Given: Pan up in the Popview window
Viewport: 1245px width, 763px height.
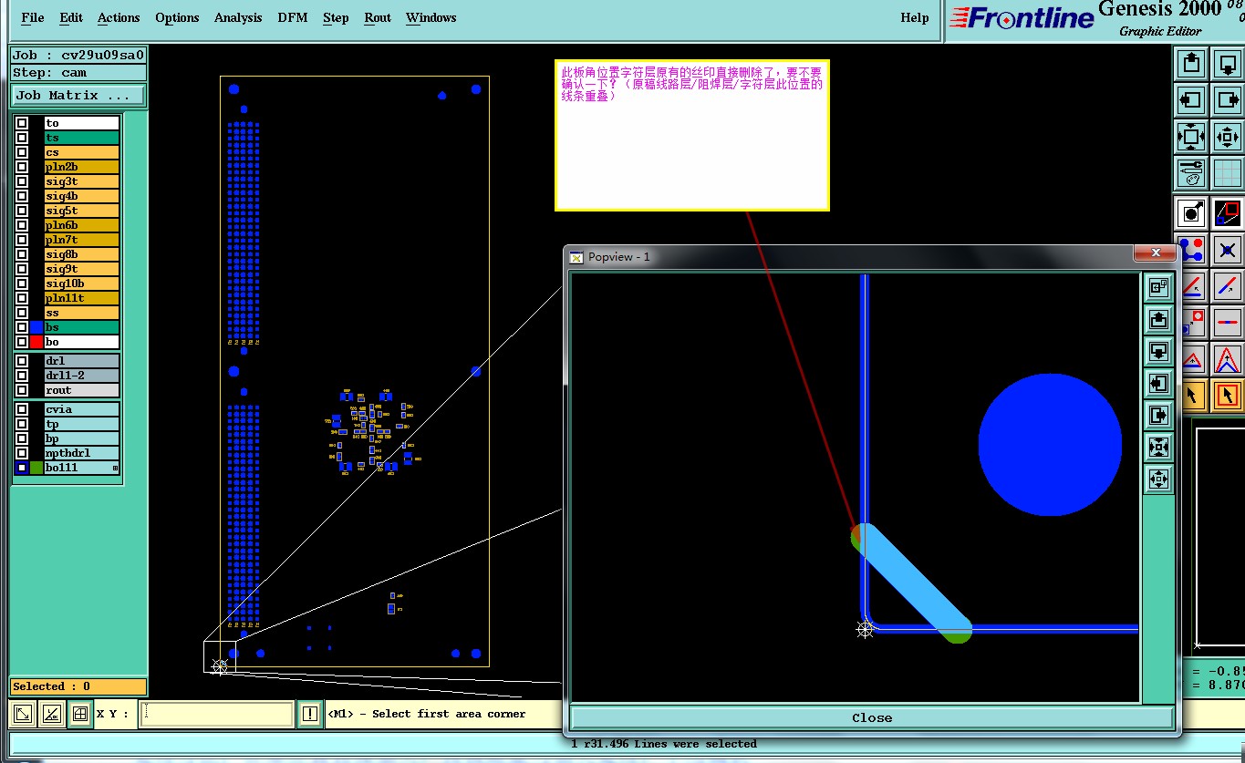Looking at the screenshot, I should [x=1158, y=320].
